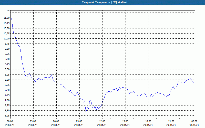Click the 29.04.23 date under first 00:00

9,125
